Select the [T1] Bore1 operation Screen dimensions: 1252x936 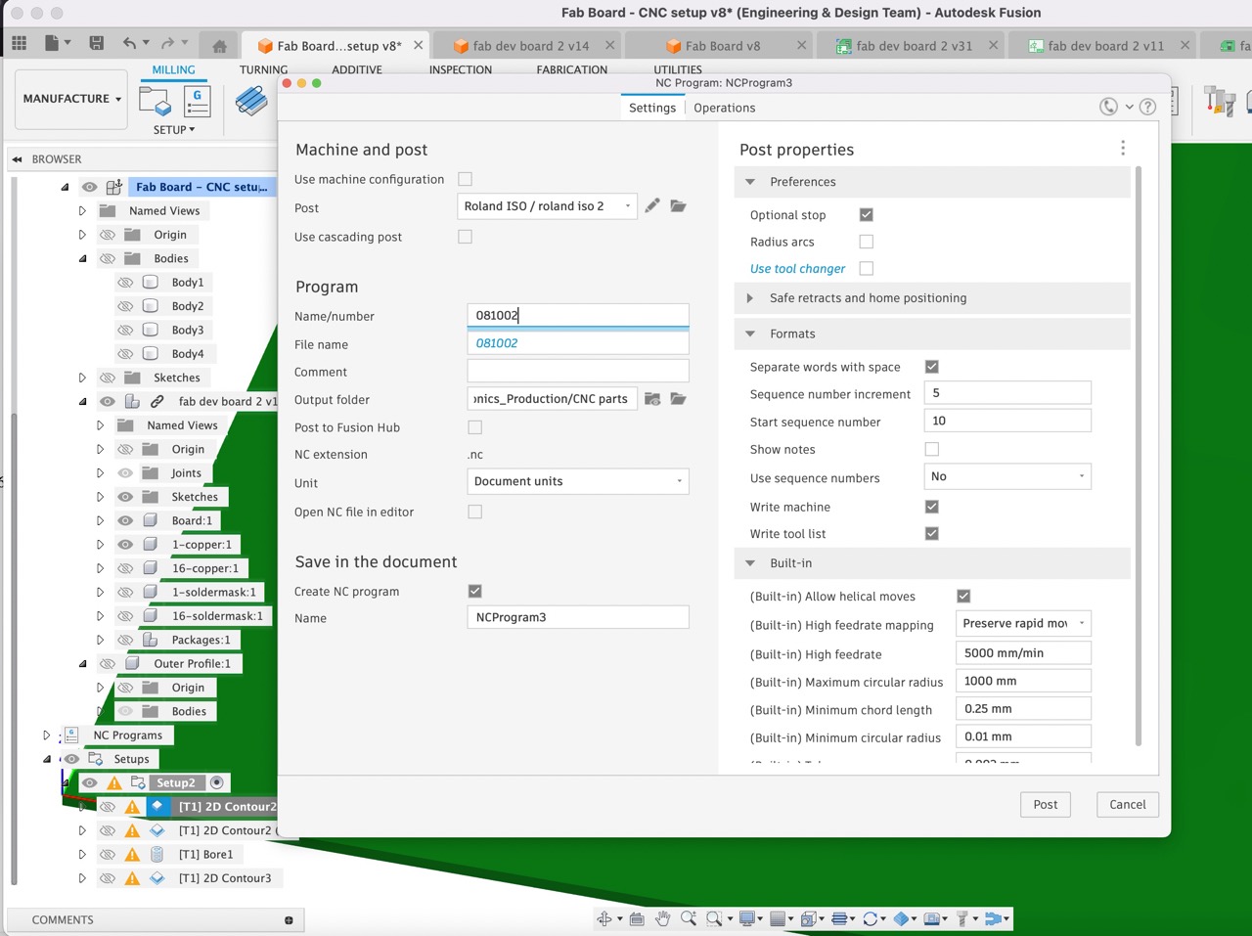pos(205,855)
